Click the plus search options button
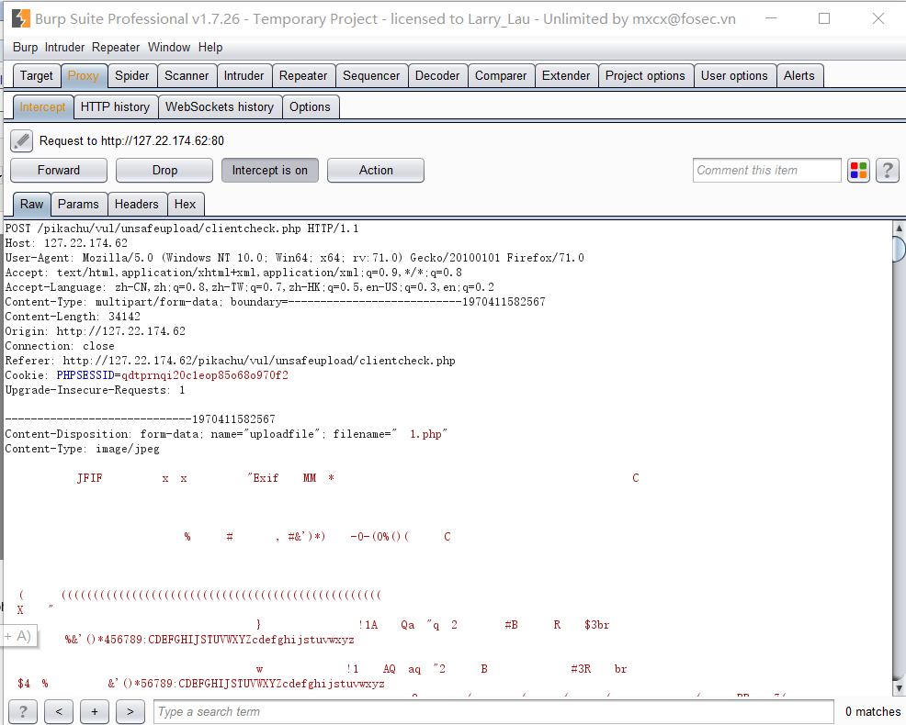 click(x=95, y=712)
